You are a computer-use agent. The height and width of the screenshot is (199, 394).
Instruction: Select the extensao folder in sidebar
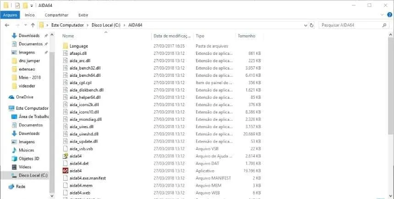coord(27,69)
